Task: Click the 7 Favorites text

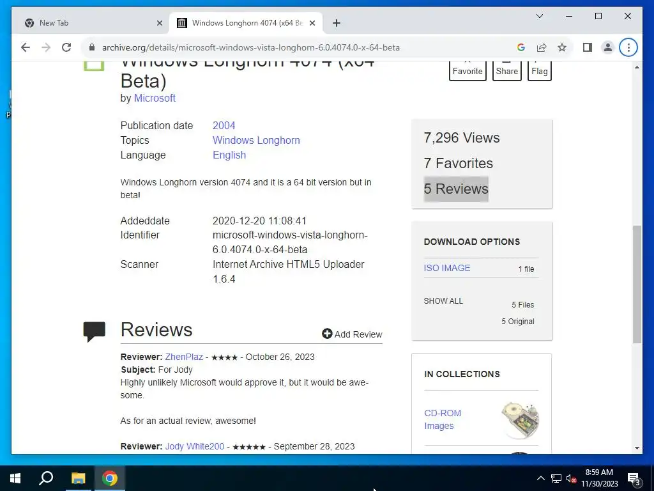Action: [x=458, y=163]
